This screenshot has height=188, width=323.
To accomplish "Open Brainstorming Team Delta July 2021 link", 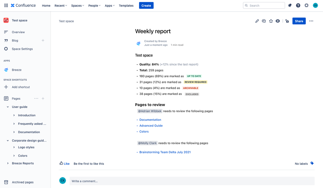I will [165, 152].
